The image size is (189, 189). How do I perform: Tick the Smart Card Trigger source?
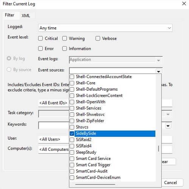coord(72,165)
